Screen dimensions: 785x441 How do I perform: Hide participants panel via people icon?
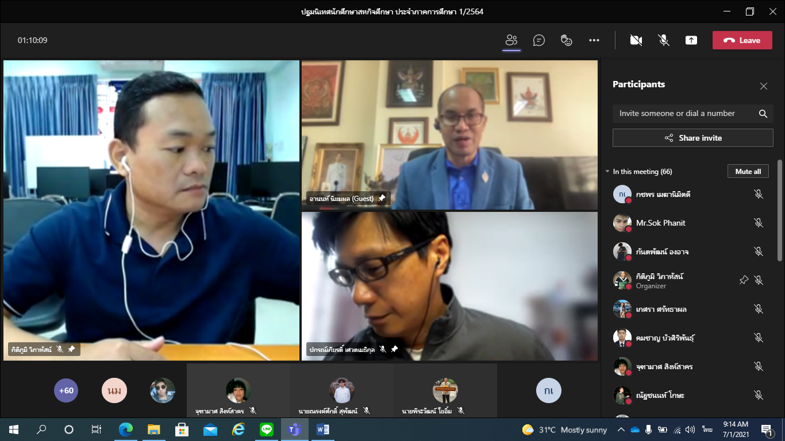pyautogui.click(x=511, y=40)
